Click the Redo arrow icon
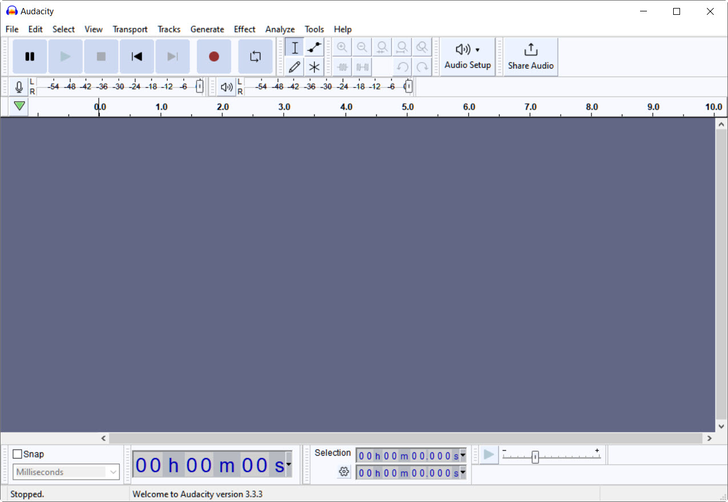The width and height of the screenshot is (728, 502). coord(422,67)
